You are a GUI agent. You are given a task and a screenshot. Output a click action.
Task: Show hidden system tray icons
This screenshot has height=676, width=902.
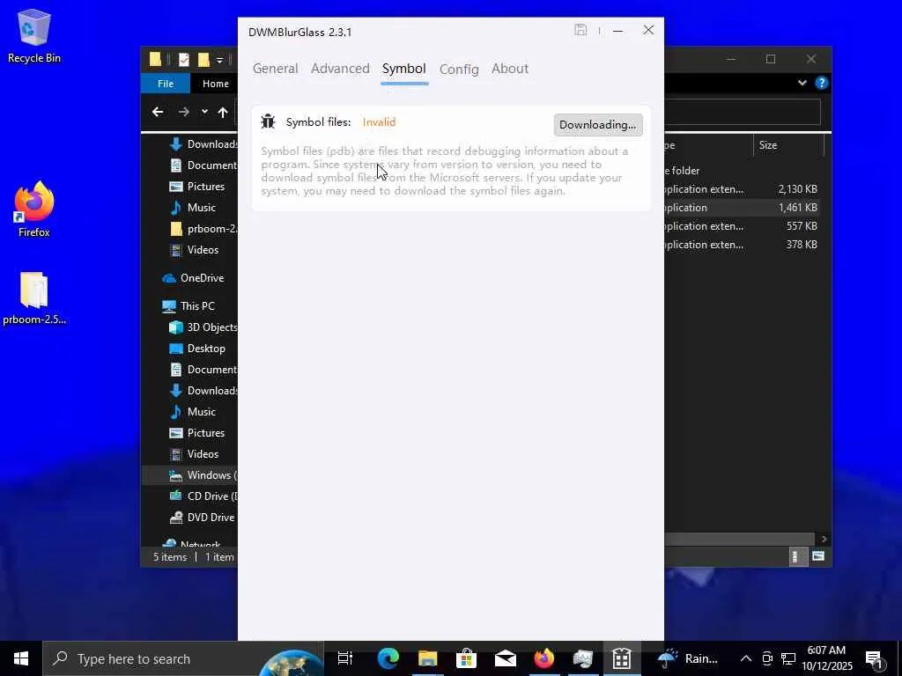745,658
